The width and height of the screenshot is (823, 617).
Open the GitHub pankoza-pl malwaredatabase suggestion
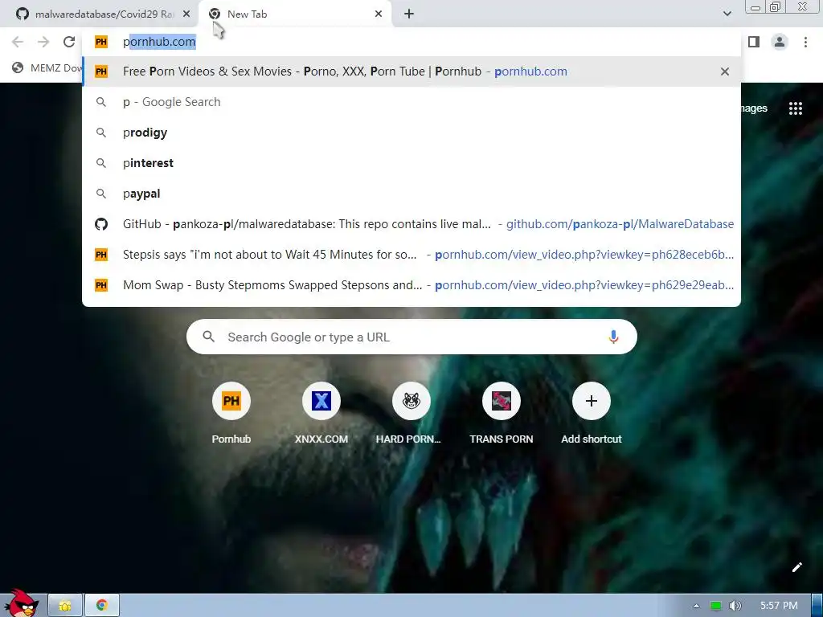[411, 224]
